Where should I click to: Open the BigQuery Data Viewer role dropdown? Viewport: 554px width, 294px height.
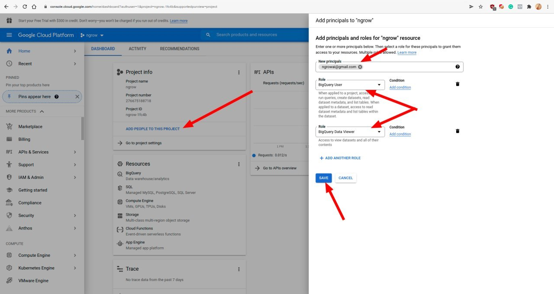pos(350,132)
